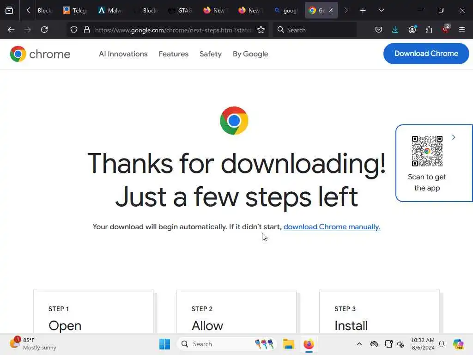Click the STEP 3 Install card

(x=379, y=311)
